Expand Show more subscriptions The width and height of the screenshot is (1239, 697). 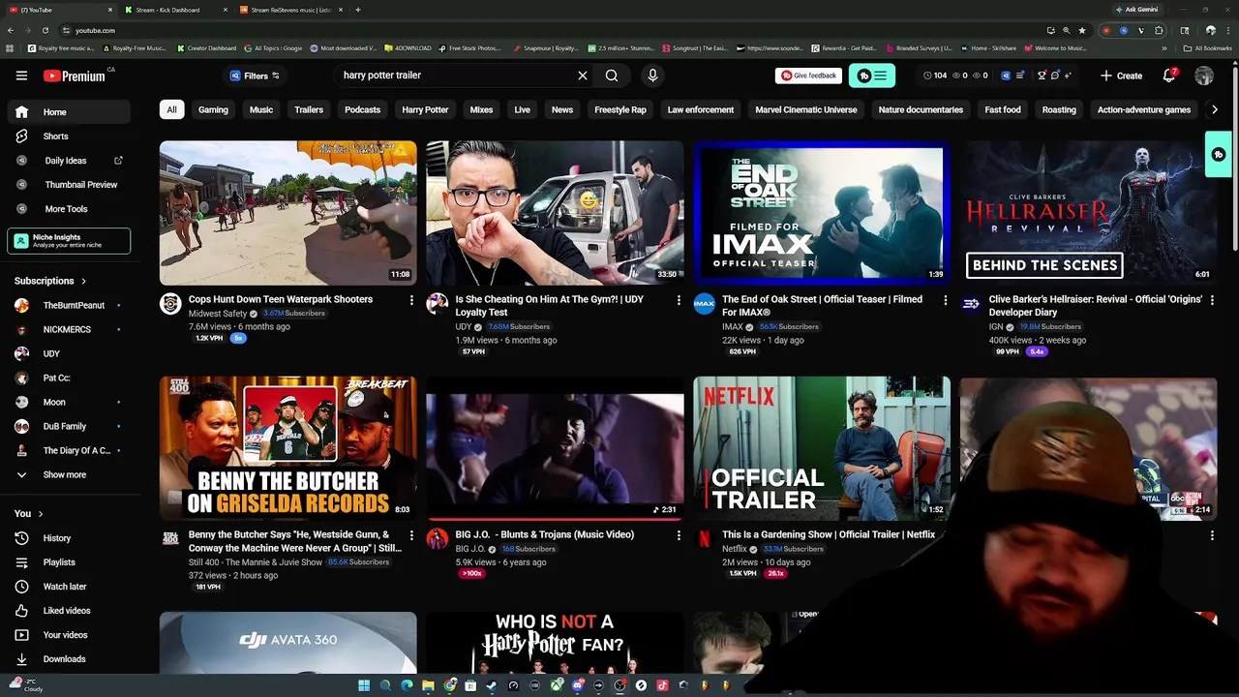pos(69,475)
